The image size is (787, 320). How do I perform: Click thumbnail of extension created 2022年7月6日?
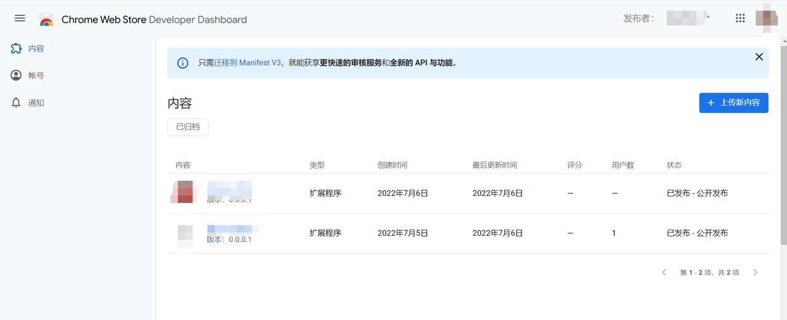[x=186, y=192]
